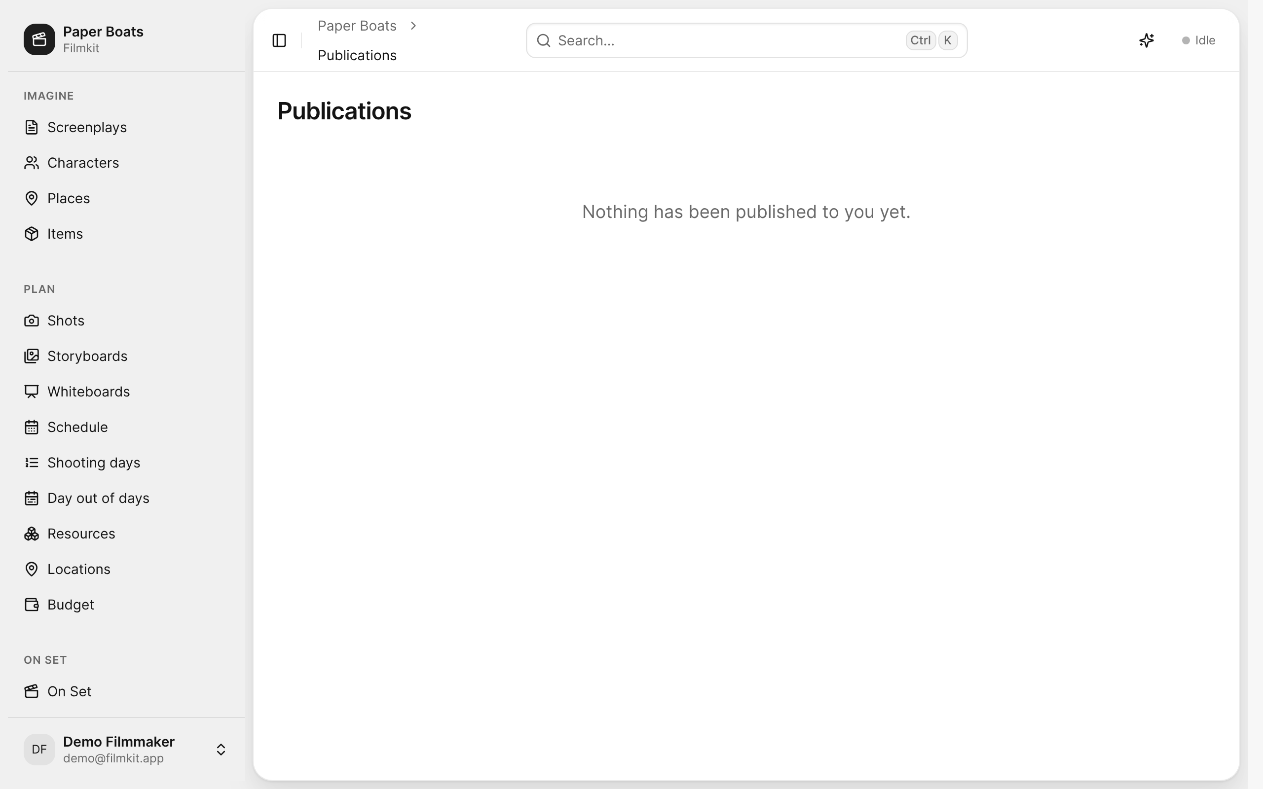Click the Characters people icon
1263x789 pixels.
tap(31, 163)
